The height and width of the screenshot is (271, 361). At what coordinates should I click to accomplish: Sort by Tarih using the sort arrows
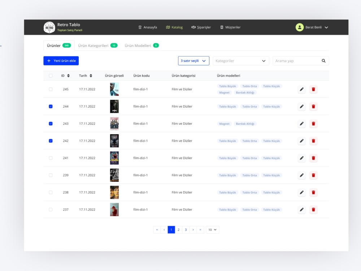pyautogui.click(x=91, y=76)
